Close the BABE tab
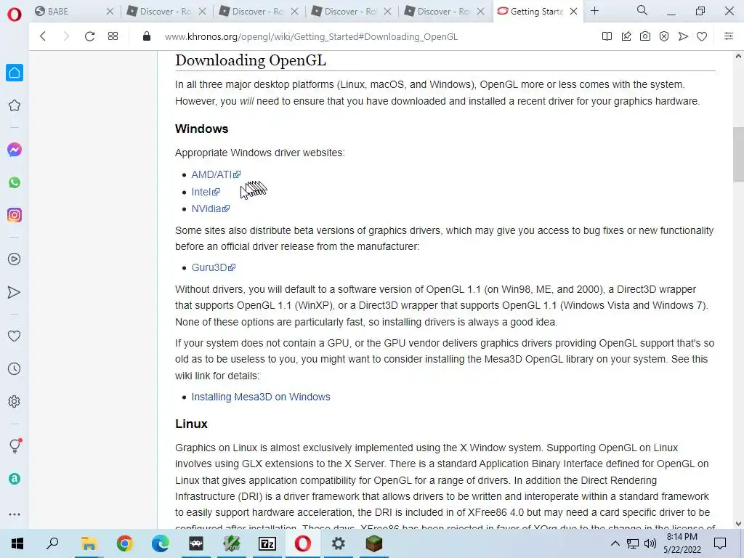Viewport: 744px width, 558px height. click(110, 12)
